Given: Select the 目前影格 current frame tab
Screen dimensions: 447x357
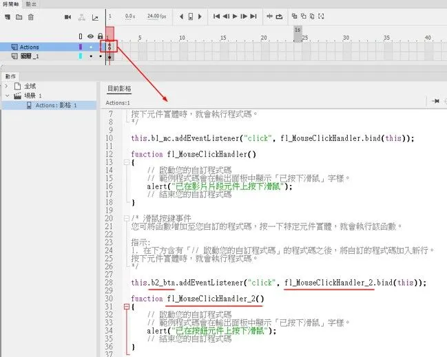Looking at the screenshot, I should coord(119,89).
